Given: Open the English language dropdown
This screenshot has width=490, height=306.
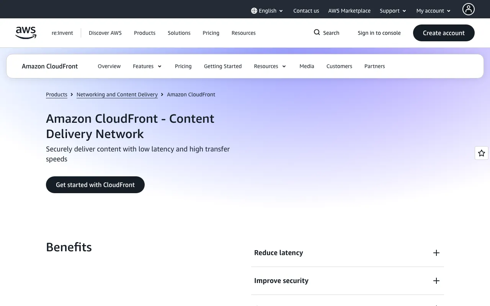Looking at the screenshot, I should pos(267,11).
